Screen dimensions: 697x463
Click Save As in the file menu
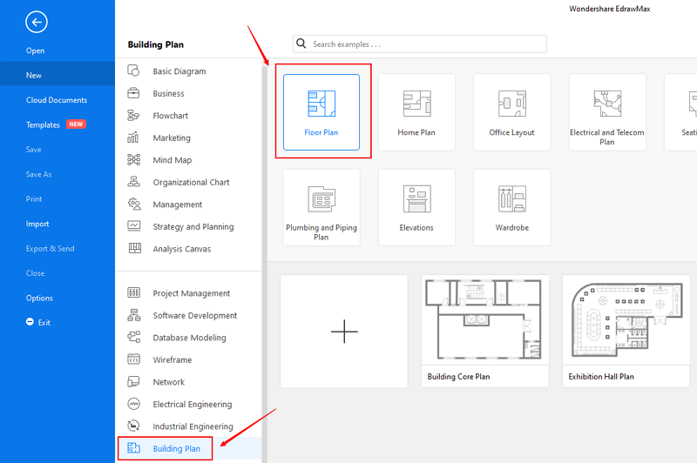point(38,174)
